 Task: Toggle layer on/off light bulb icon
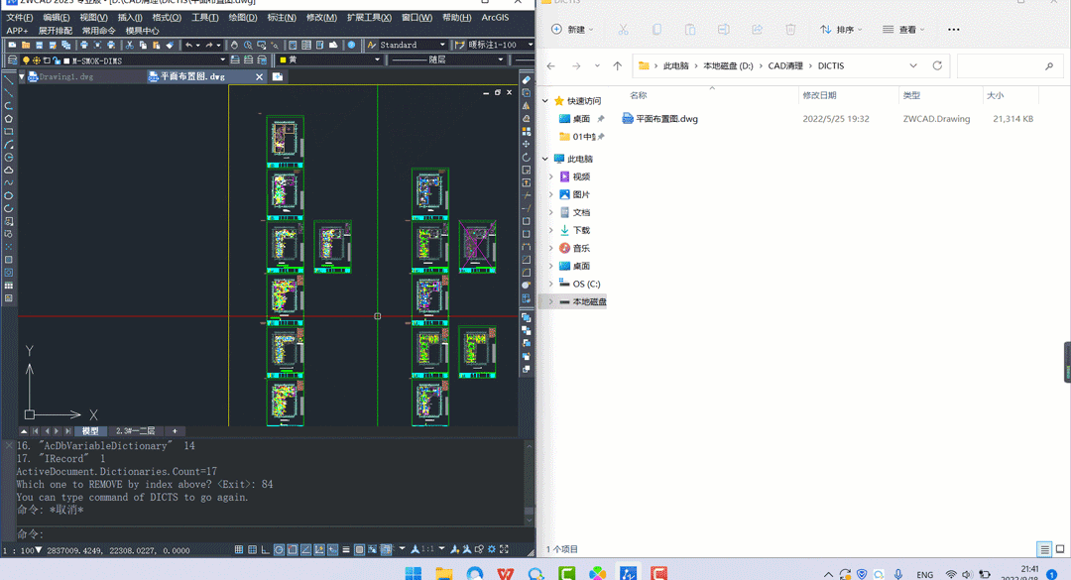pyautogui.click(x=26, y=60)
